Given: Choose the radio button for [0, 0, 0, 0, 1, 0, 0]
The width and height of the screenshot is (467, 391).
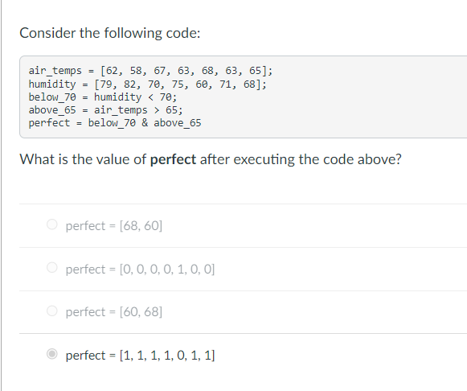Looking at the screenshot, I should pos(51,267).
